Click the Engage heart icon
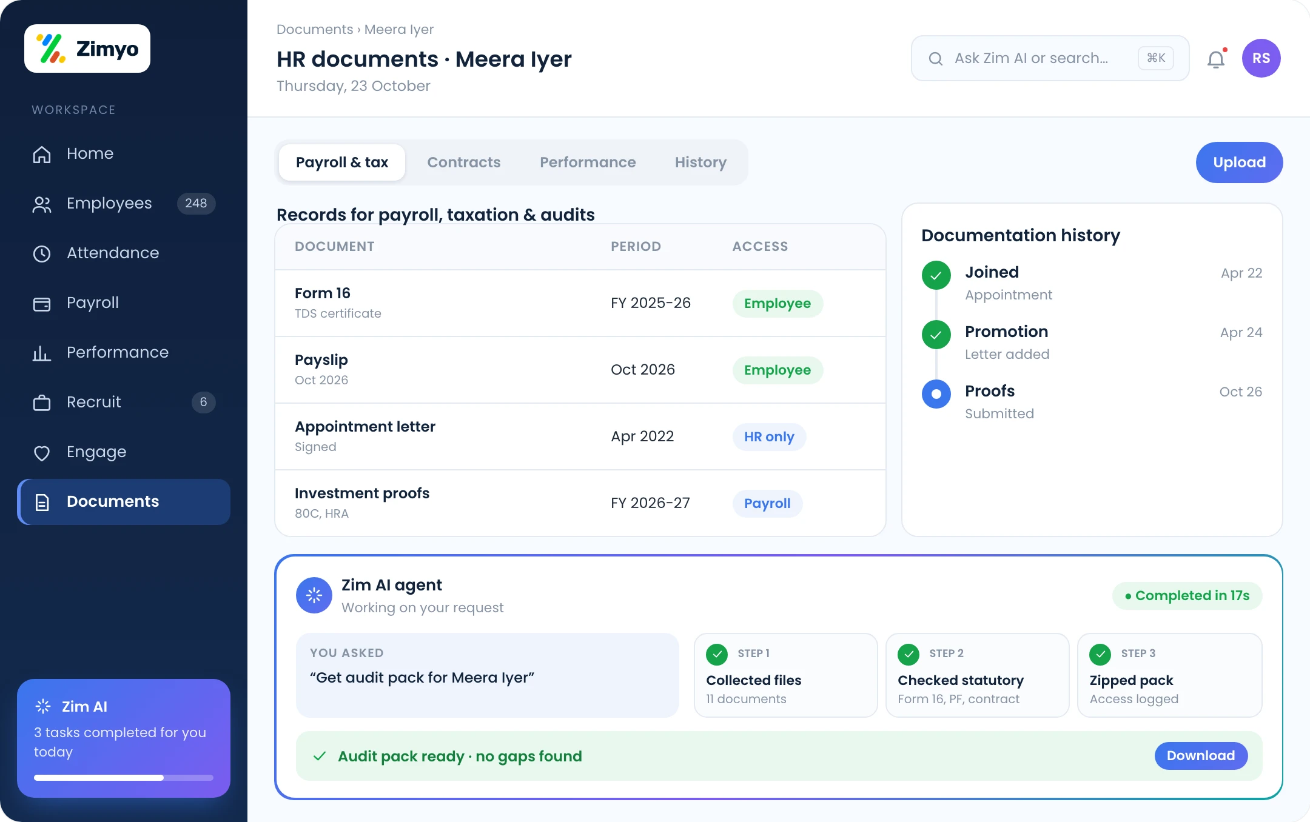Viewport: 1310px width, 822px height. point(42,452)
